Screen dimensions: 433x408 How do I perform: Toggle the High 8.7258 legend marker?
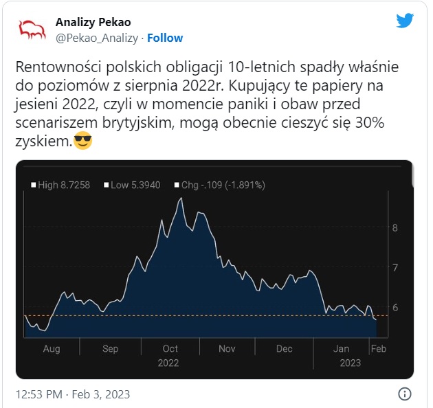pos(34,185)
